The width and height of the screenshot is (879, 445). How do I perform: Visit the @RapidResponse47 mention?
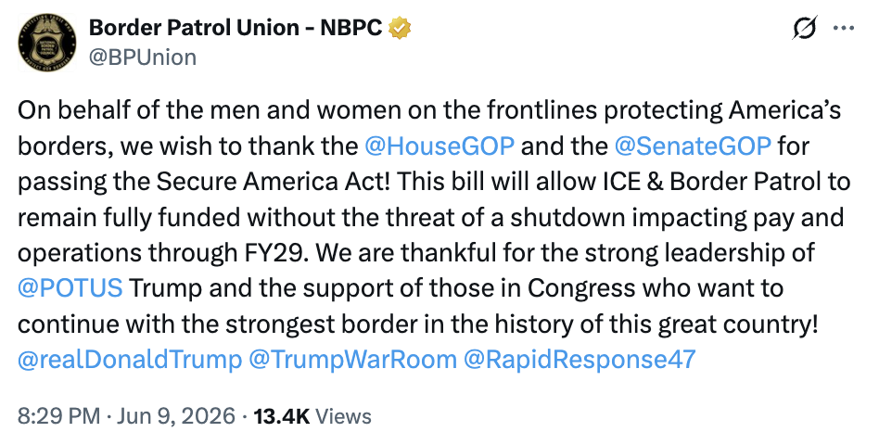pyautogui.click(x=580, y=360)
